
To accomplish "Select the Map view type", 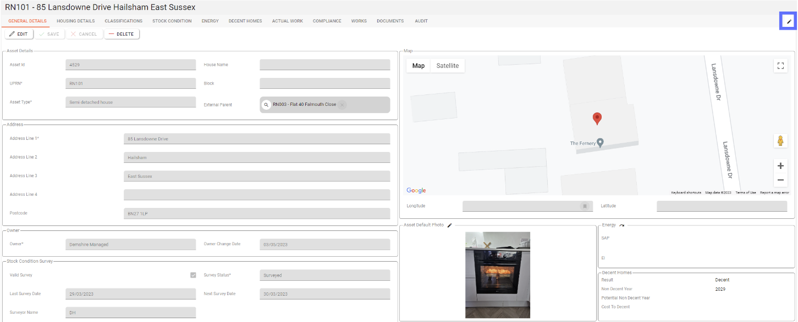I will point(419,66).
